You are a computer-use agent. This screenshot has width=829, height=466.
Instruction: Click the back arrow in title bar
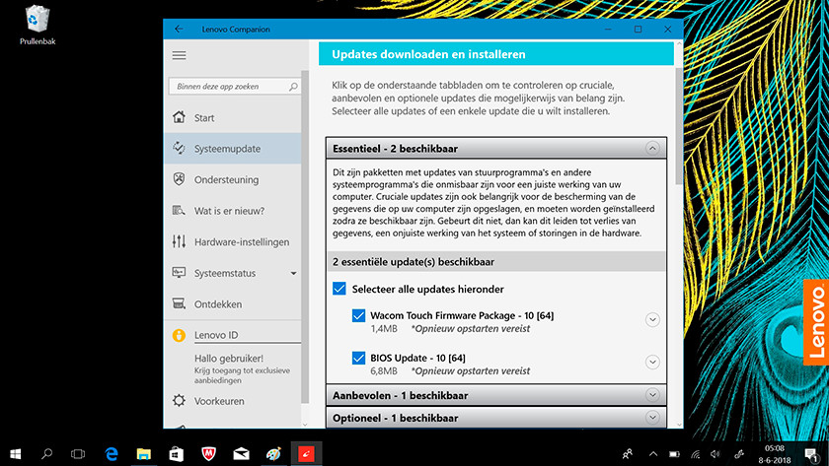pyautogui.click(x=179, y=30)
